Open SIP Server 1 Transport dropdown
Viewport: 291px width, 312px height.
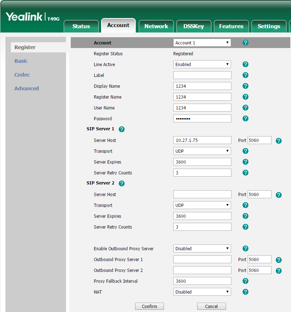coord(202,151)
